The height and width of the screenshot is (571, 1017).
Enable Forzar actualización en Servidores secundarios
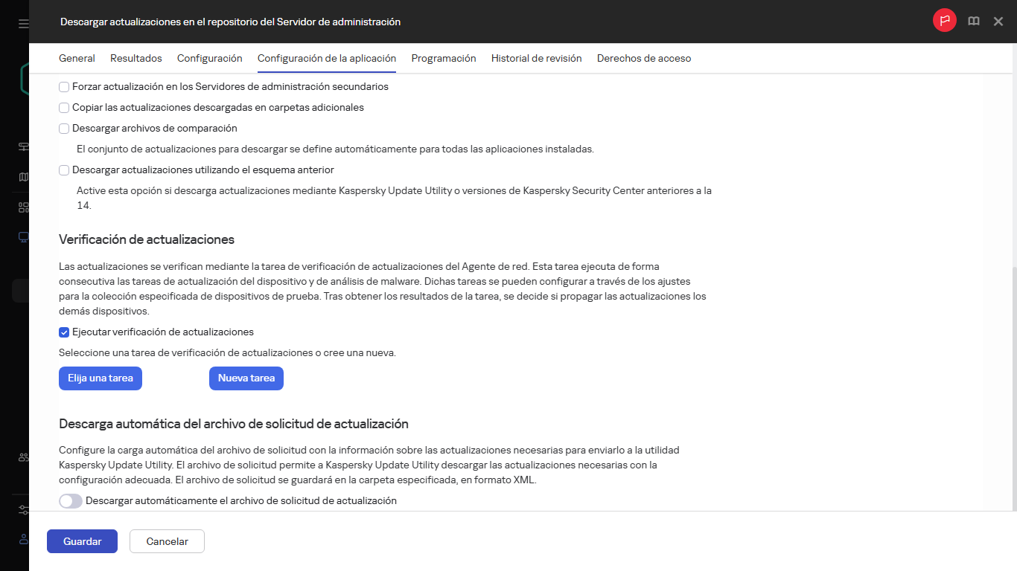tap(64, 87)
